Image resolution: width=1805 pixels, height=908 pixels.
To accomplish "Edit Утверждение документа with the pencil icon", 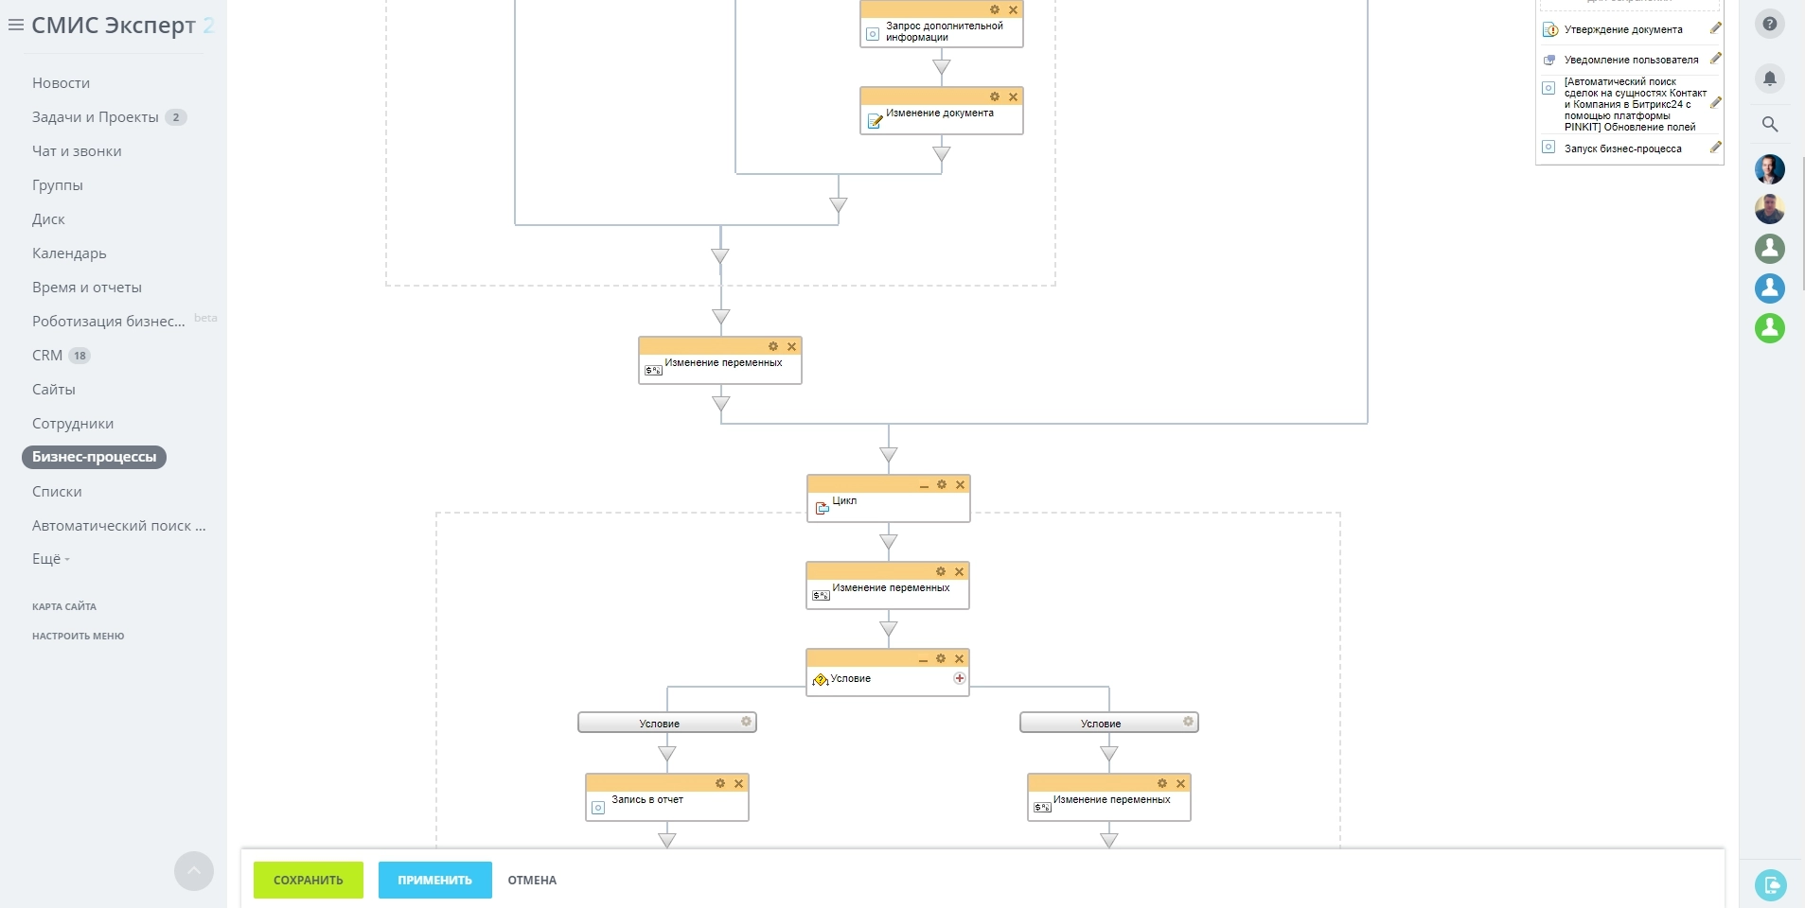I will click(x=1715, y=28).
